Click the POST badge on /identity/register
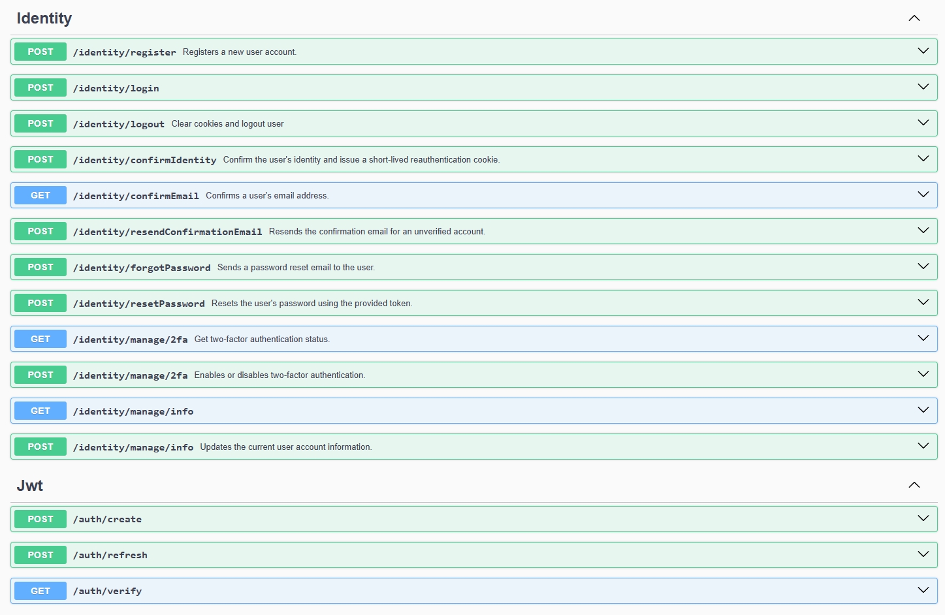The width and height of the screenshot is (945, 615). (40, 51)
